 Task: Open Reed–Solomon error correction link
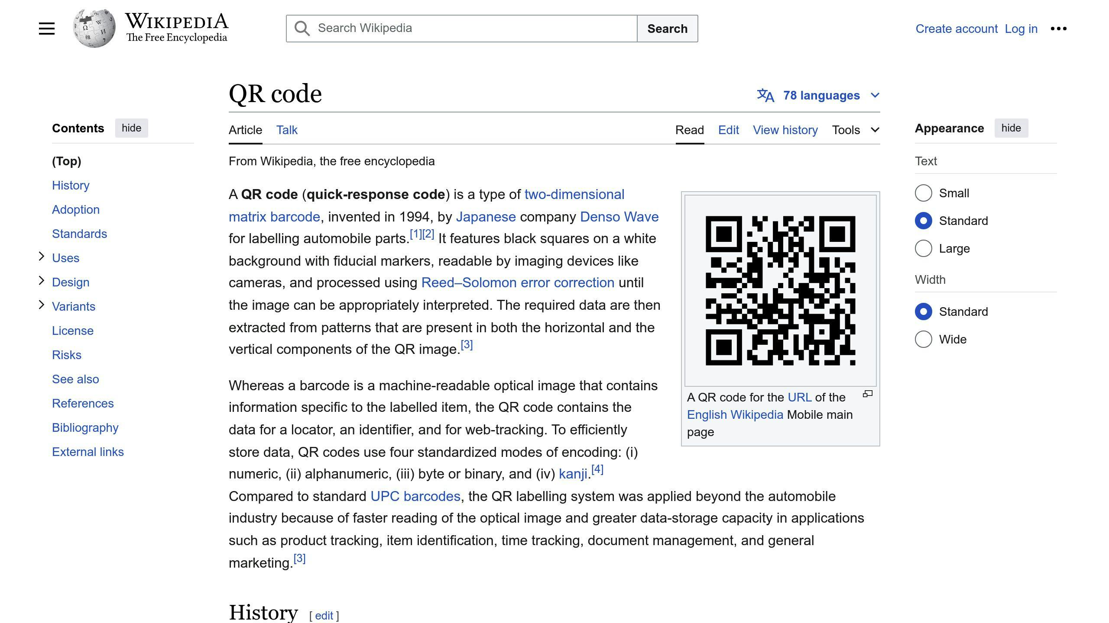[x=518, y=283]
